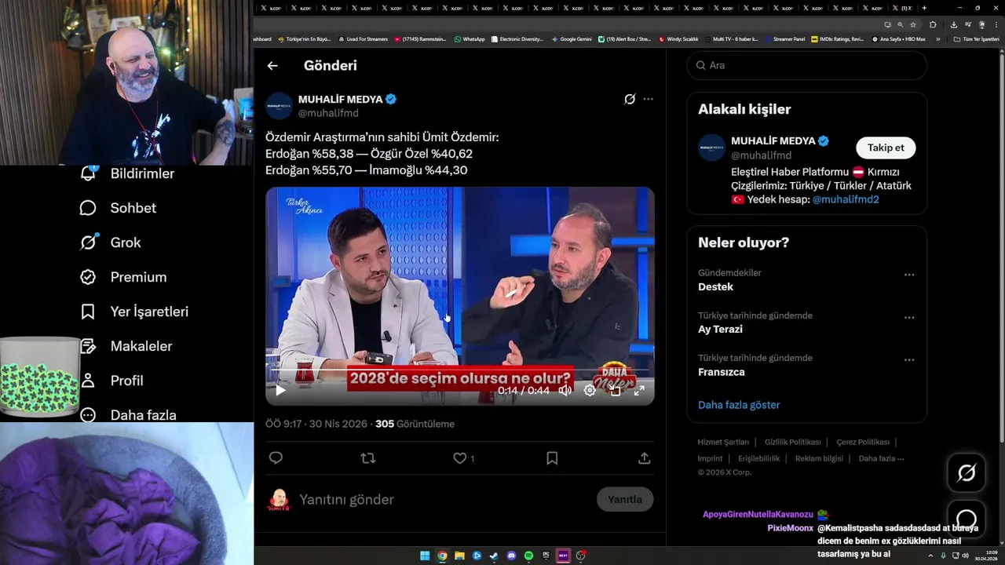Viewport: 1005px width, 565px height.
Task: Open Çerez Politikası footer link
Action: coord(863,442)
